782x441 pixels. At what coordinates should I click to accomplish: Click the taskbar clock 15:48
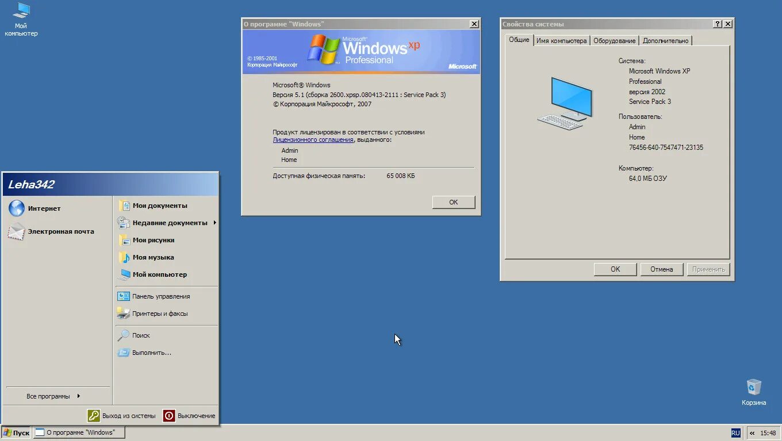click(x=768, y=433)
